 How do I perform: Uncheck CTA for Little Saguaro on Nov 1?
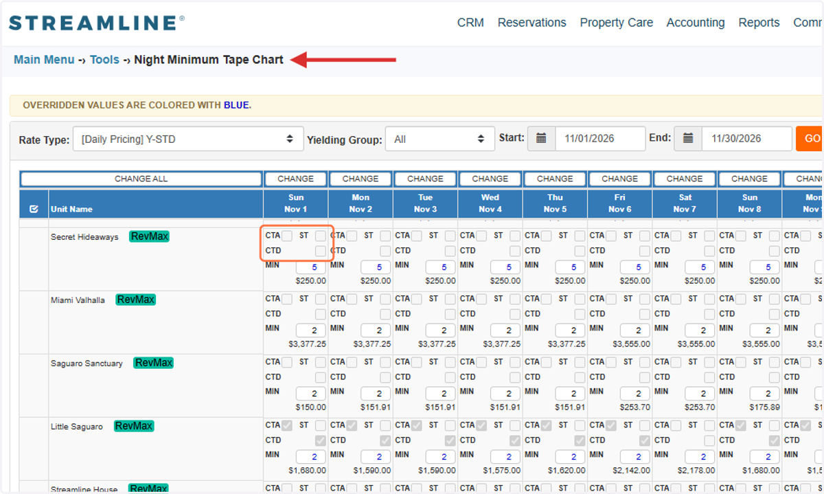pos(287,425)
